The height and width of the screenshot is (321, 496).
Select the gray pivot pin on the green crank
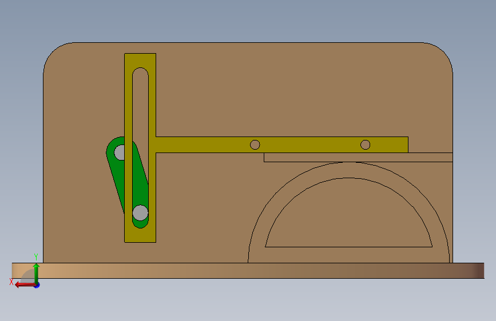(120, 153)
